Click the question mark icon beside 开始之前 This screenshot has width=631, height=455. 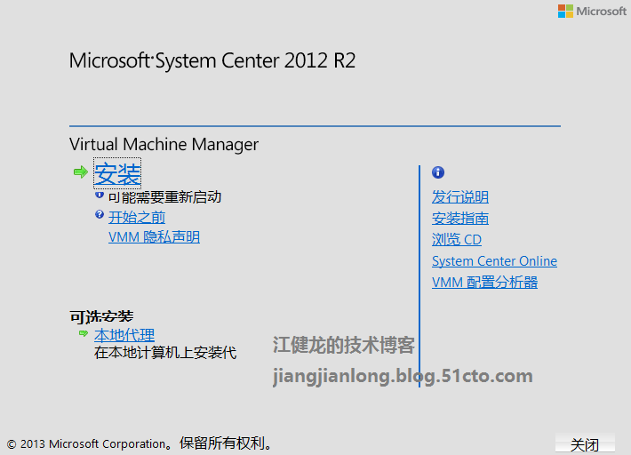(100, 214)
